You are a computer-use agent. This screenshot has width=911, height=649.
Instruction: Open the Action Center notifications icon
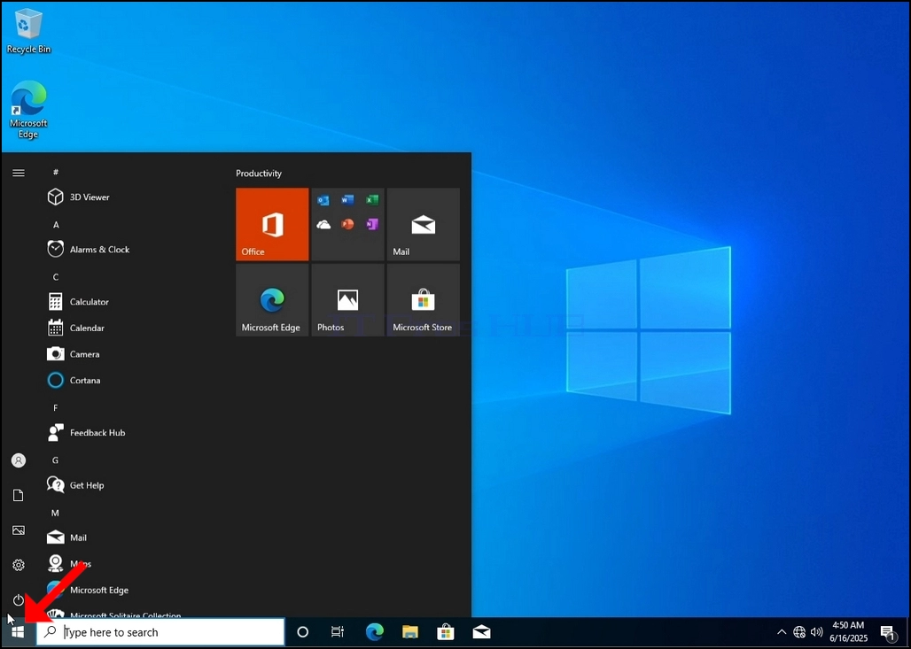click(x=887, y=631)
